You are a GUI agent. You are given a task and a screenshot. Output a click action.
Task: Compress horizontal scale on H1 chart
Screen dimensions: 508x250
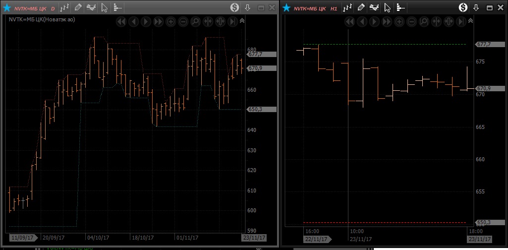tap(436, 22)
